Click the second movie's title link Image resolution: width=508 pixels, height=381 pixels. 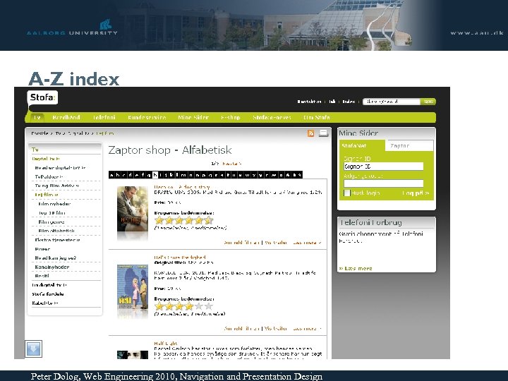[x=180, y=258]
